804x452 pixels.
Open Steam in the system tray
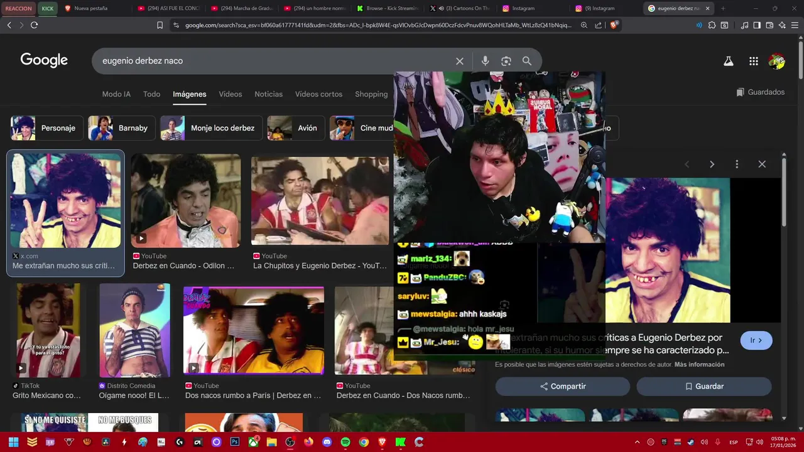(692, 442)
